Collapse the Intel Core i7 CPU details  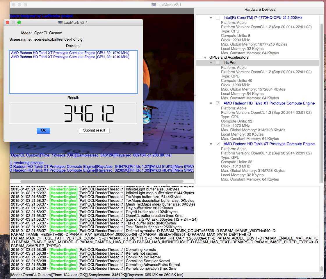point(211,18)
